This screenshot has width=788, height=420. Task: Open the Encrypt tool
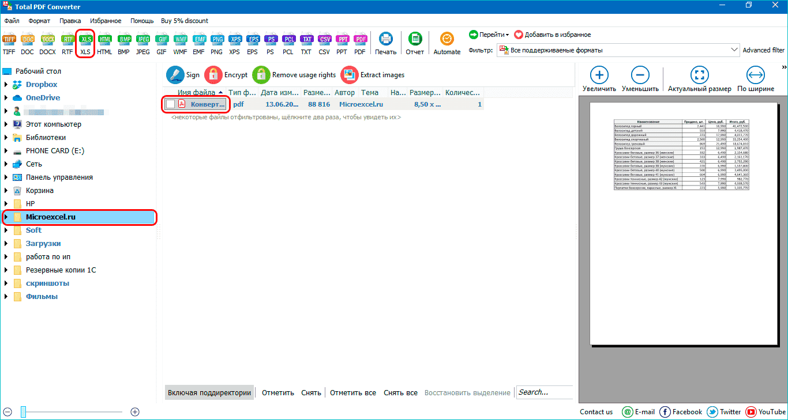(x=213, y=75)
